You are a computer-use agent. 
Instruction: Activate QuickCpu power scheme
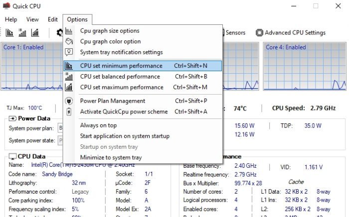[x=143, y=111]
